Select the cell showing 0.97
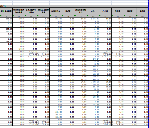The width and height of the screenshot is (149, 128). pyautogui.click(x=105, y=94)
